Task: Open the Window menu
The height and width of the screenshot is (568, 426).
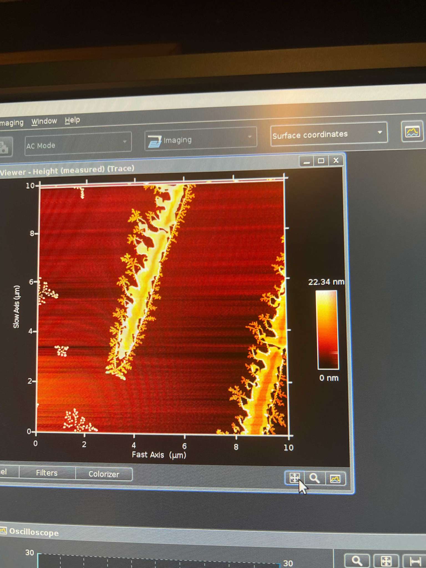Action: 44,121
